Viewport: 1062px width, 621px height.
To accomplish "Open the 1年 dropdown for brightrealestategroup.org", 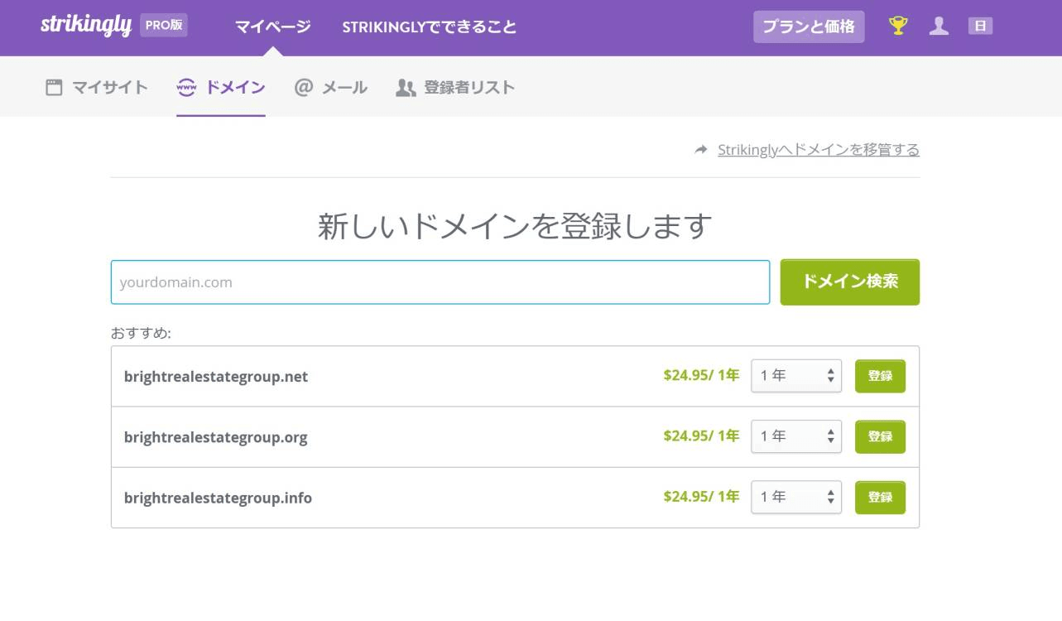I will [795, 436].
